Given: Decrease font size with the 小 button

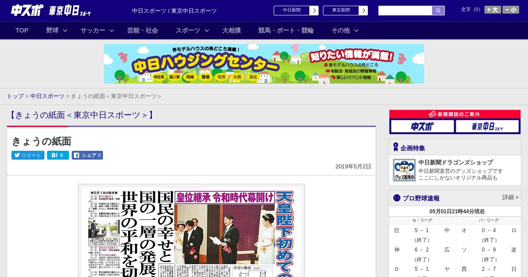Looking at the screenshot, I should click(511, 10).
